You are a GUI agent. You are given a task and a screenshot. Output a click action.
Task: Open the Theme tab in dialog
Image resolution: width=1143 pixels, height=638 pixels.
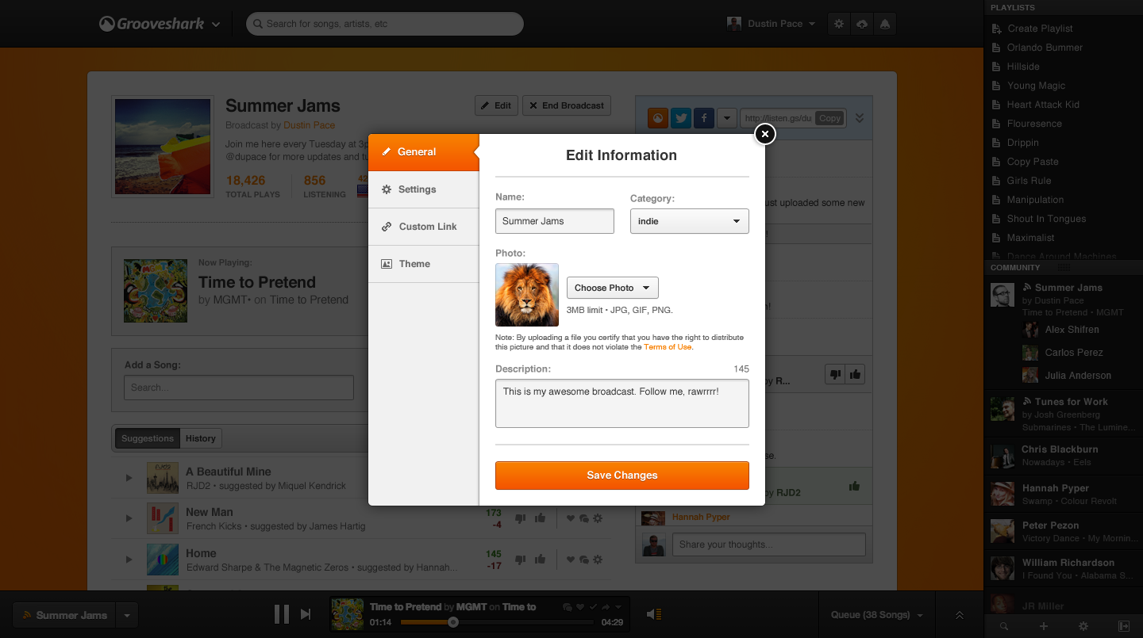pos(414,264)
